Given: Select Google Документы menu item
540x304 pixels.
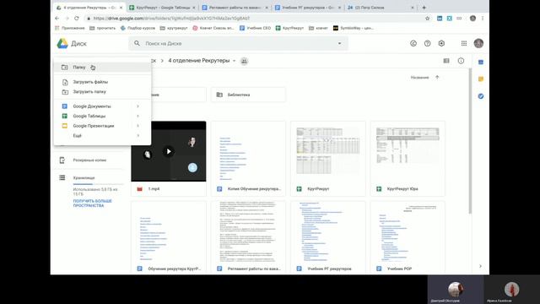Looking at the screenshot, I should 102,106.
